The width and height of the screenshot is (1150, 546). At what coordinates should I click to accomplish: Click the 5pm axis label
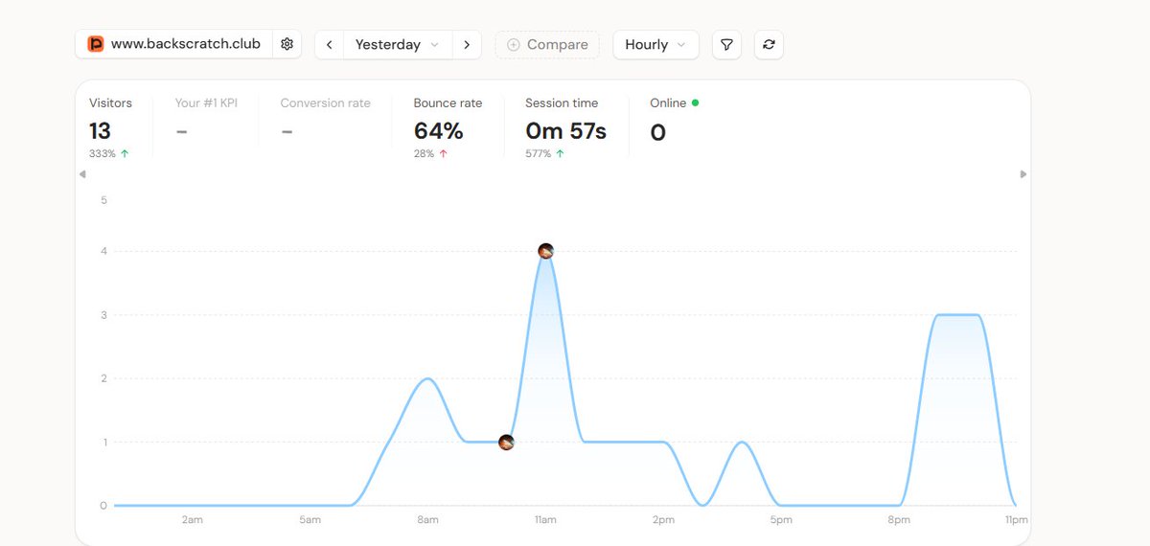click(781, 520)
